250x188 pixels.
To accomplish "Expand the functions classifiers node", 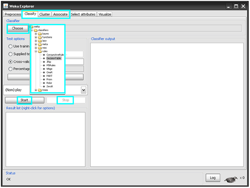I will point(36,37).
